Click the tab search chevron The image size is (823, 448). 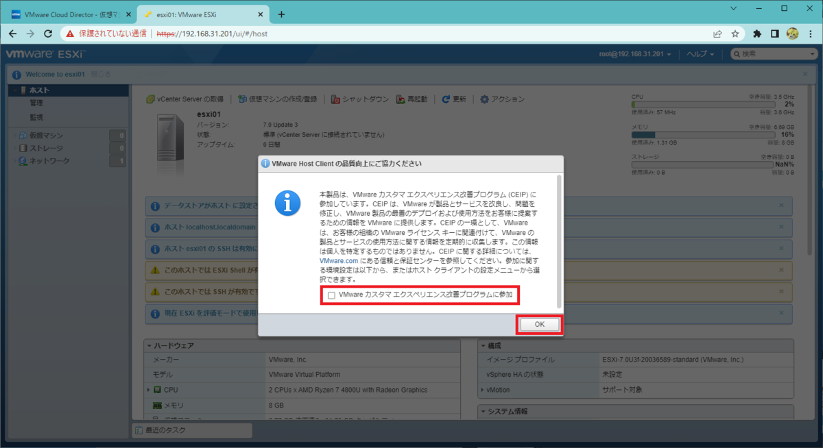[x=734, y=9]
